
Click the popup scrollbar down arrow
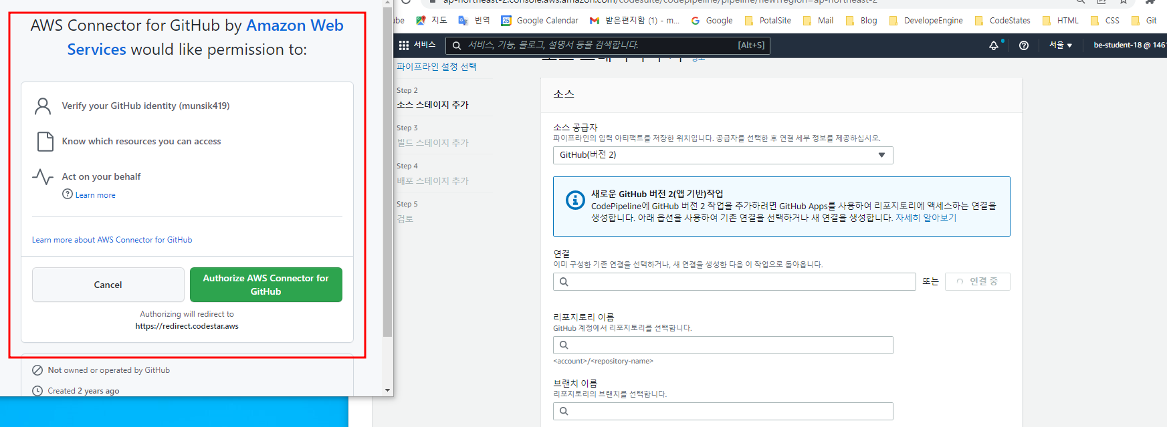[x=387, y=390]
